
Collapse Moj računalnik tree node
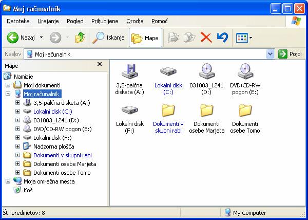8,94
